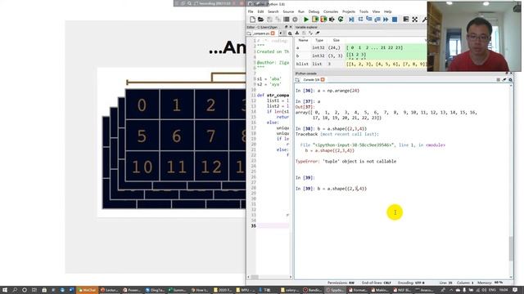The image size is (524, 294).
Task: Re-run the last script
Action: [x=341, y=20]
